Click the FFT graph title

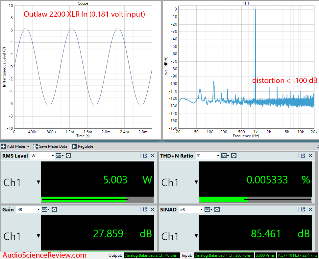click(246, 3)
